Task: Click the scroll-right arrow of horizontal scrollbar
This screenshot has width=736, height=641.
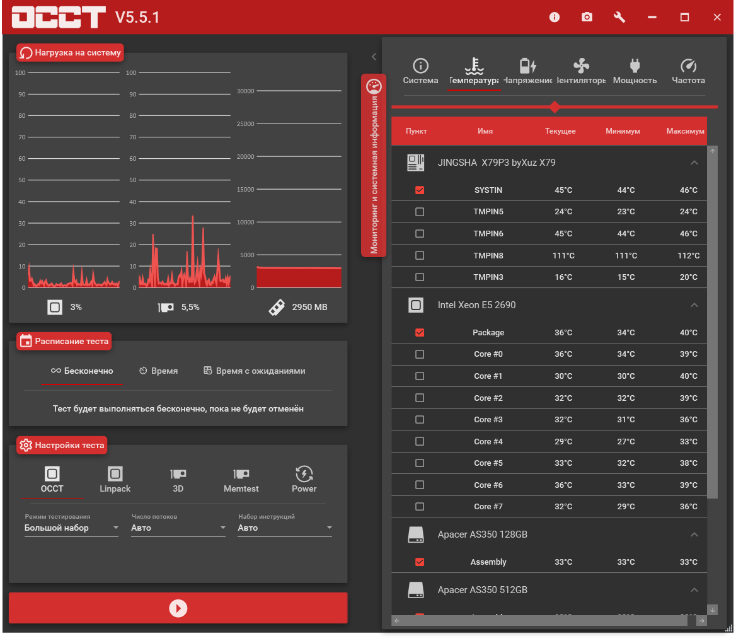Action: pos(702,621)
